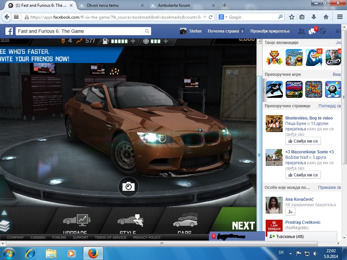This screenshot has height=260, width=347.
Task: Launch Internet Explorer from taskbar
Action: pyautogui.click(x=30, y=253)
